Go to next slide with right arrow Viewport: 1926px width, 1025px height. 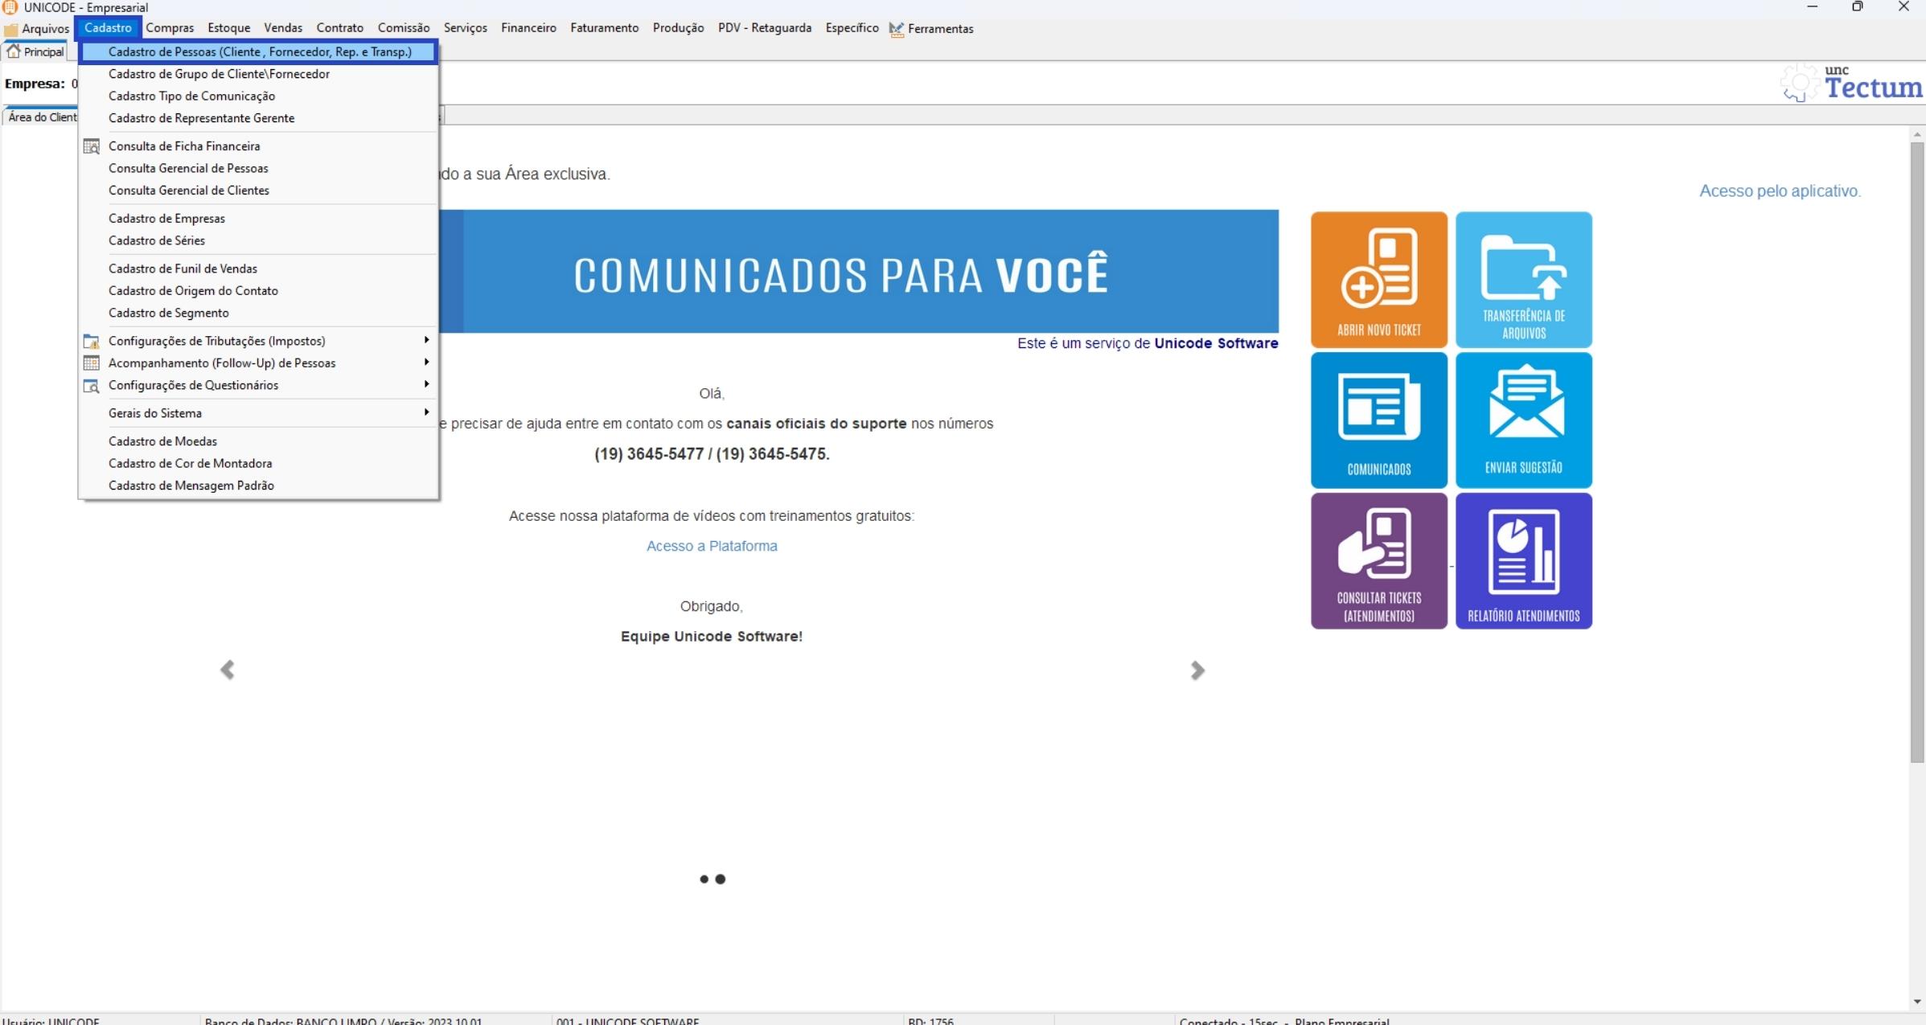click(x=1197, y=670)
